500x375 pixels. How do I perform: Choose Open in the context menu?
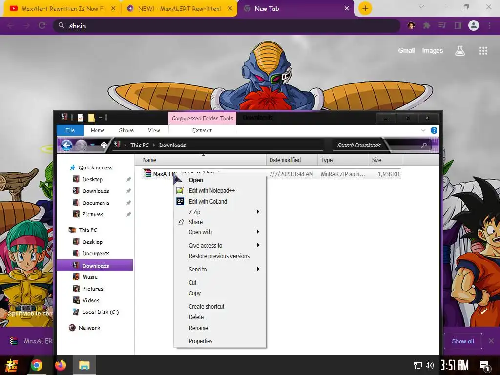pos(196,180)
